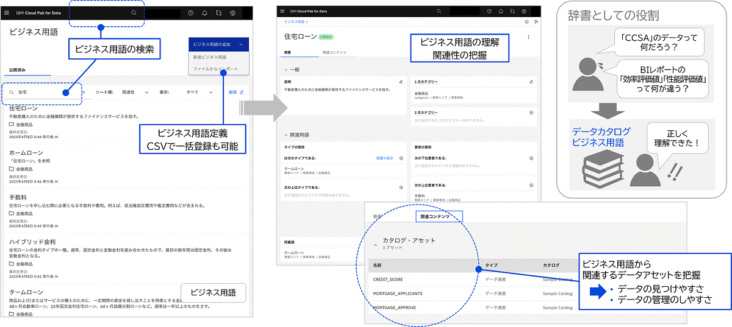Image resolution: width=732 pixels, height=327 pixels.
Task: Open notifications bell in the business terms list window
Action: coord(204,13)
